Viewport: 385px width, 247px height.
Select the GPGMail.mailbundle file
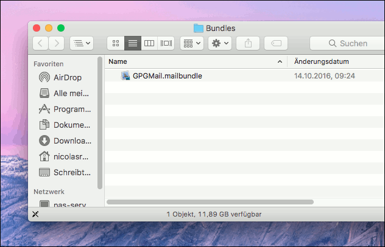167,76
